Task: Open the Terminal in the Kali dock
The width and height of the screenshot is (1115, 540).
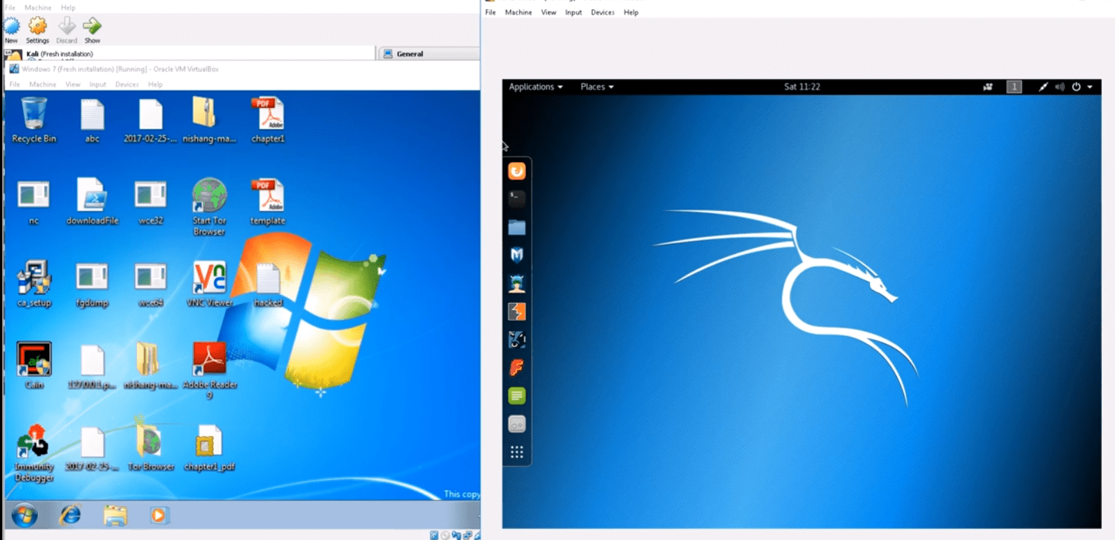Action: (516, 199)
